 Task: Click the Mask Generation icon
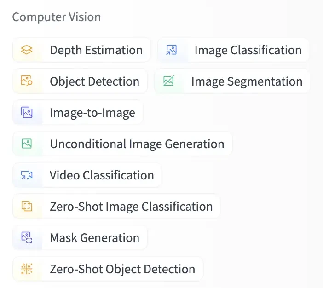(27, 237)
